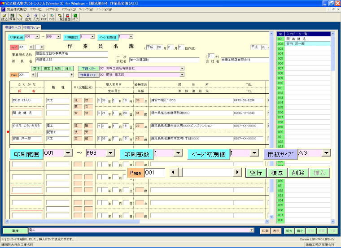Open the ヘッド (header) toolbar icon
The width and height of the screenshot is (341, 248).
[x=20, y=17]
